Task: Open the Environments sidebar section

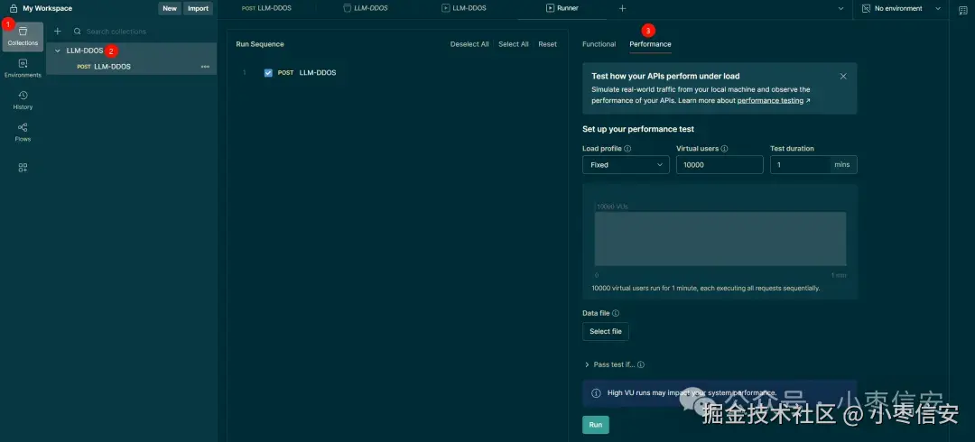Action: point(23,69)
